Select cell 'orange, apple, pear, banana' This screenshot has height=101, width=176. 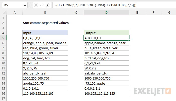[45, 43]
